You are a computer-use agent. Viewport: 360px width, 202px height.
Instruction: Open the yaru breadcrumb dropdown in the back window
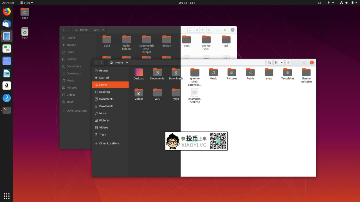(103, 30)
